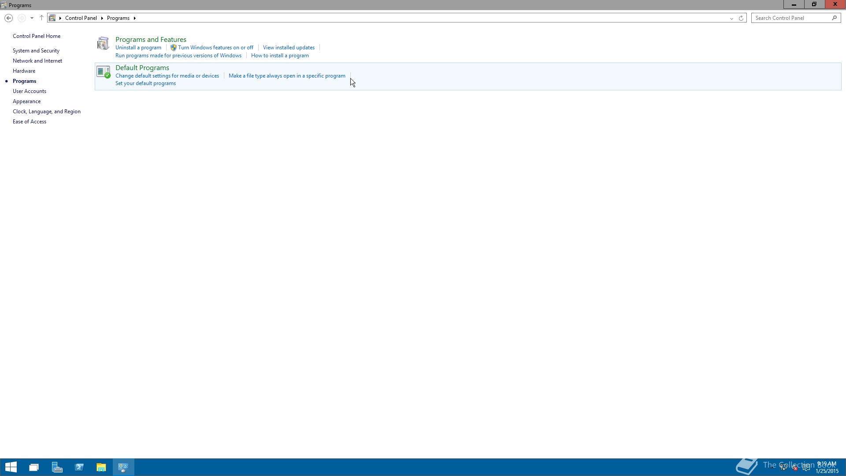Image resolution: width=846 pixels, height=476 pixels.
Task: Click How to install a program
Action: coord(280,56)
